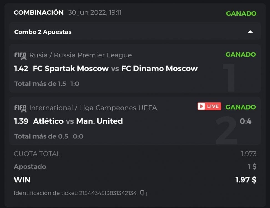Viewport: 270px width, 208px height.
Task: Open the Atlético vs Man. United match
Action: point(78,121)
